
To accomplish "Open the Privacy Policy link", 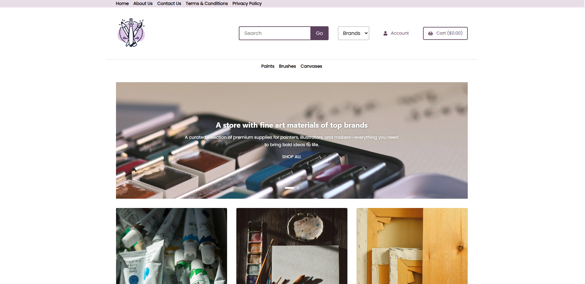I will (x=247, y=3).
